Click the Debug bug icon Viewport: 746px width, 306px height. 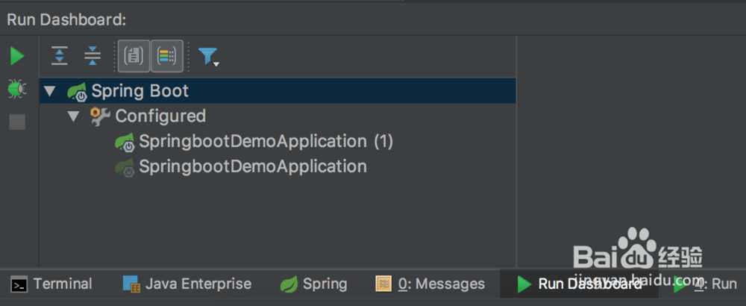(17, 89)
